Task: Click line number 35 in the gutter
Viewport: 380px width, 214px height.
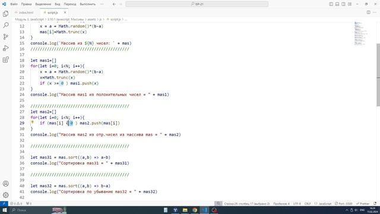Action: coord(22,157)
